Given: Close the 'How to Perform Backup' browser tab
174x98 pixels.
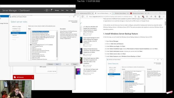Looking at the screenshot, I should click(x=110, y=13).
